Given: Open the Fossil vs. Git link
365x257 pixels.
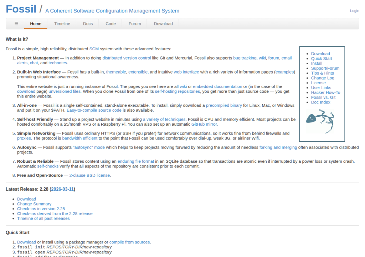Looking at the screenshot, I should click(x=323, y=97).
